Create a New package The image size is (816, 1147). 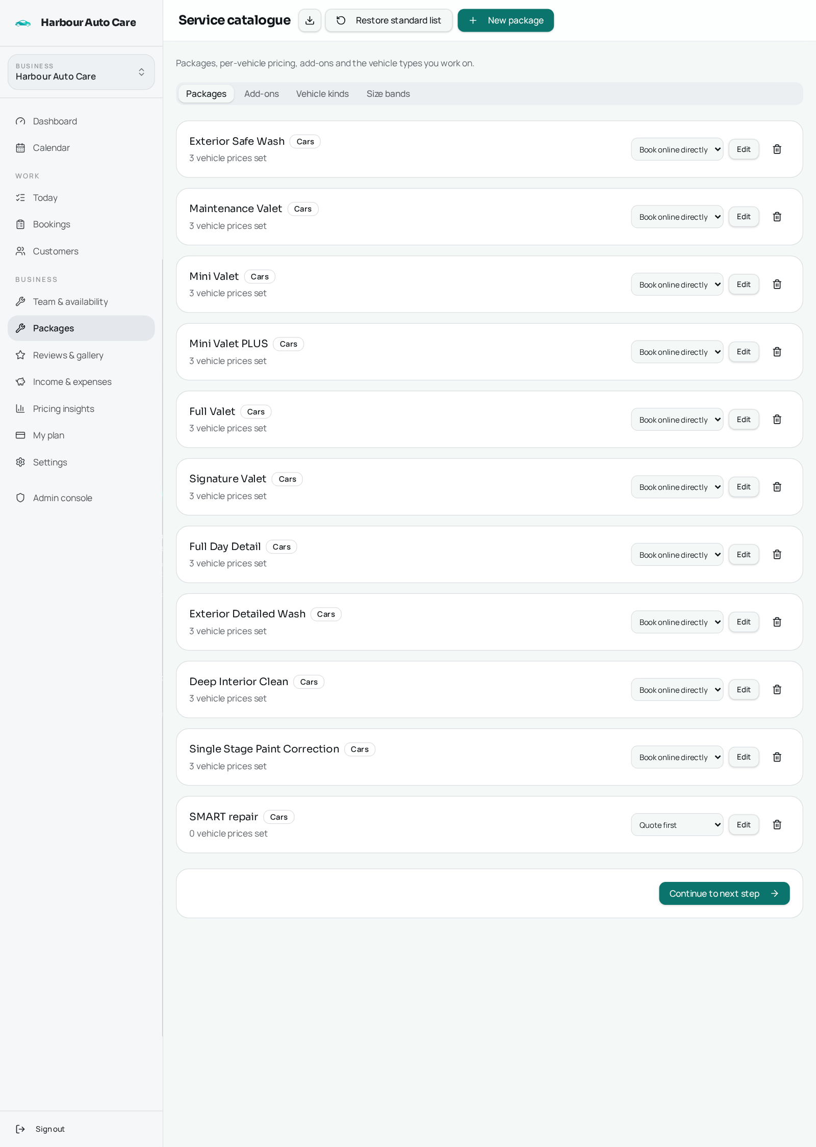click(505, 20)
